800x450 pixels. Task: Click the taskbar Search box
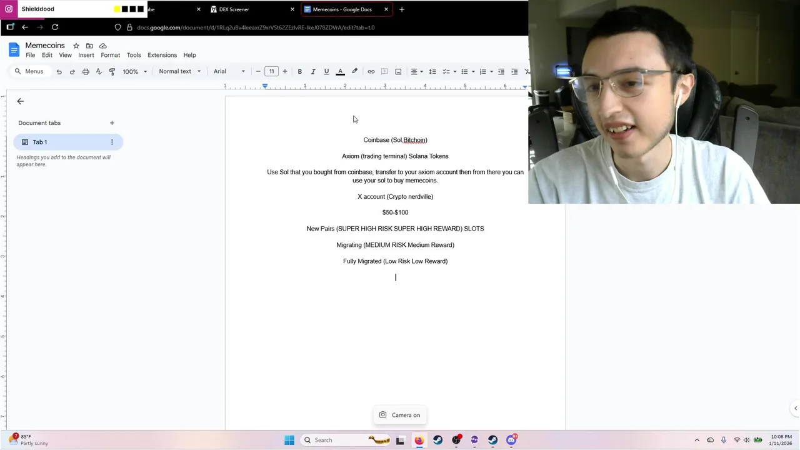point(347,440)
